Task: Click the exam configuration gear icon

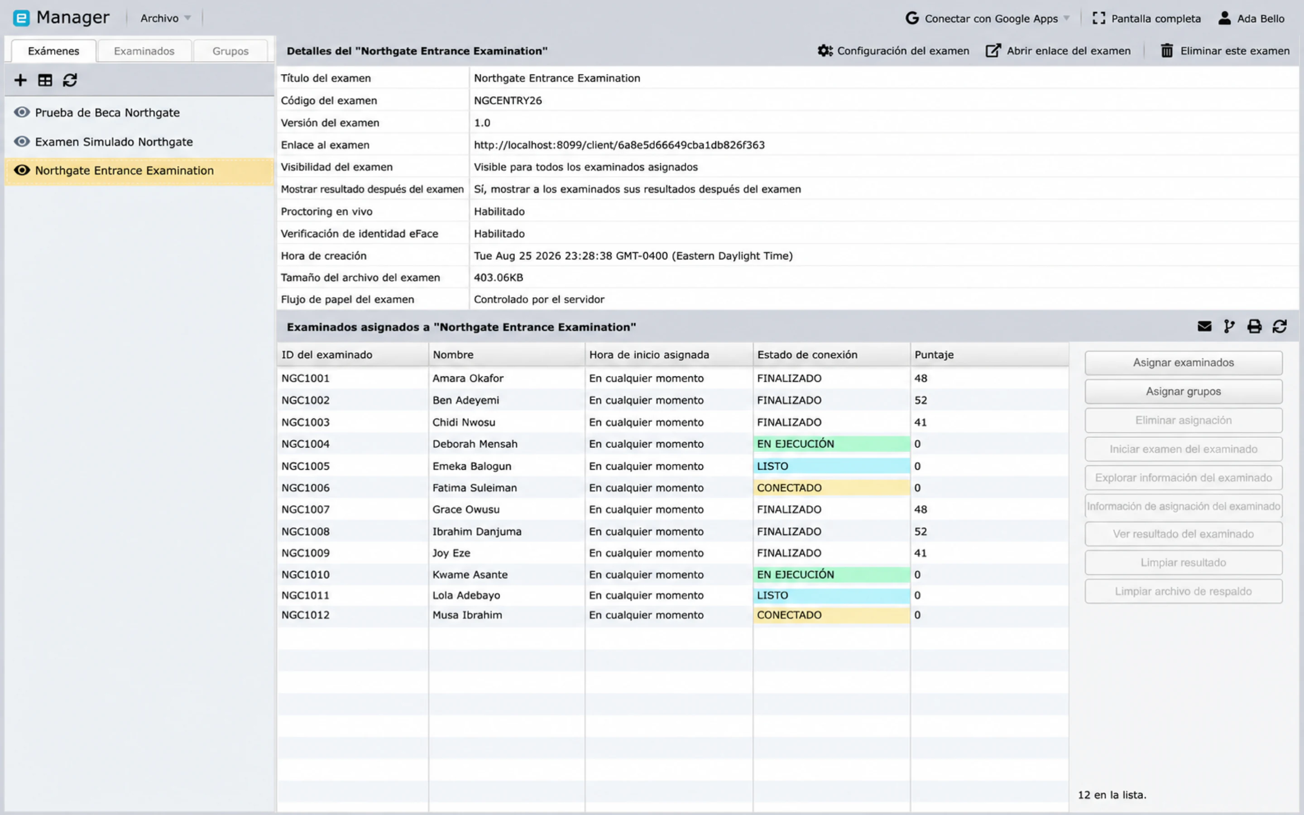Action: (825, 51)
